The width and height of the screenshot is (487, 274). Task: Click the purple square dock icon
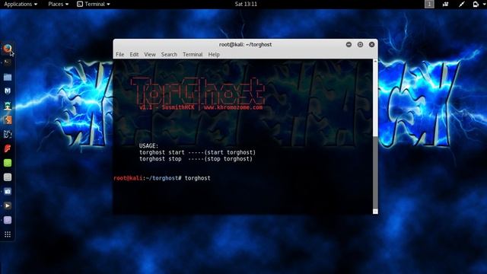8,220
